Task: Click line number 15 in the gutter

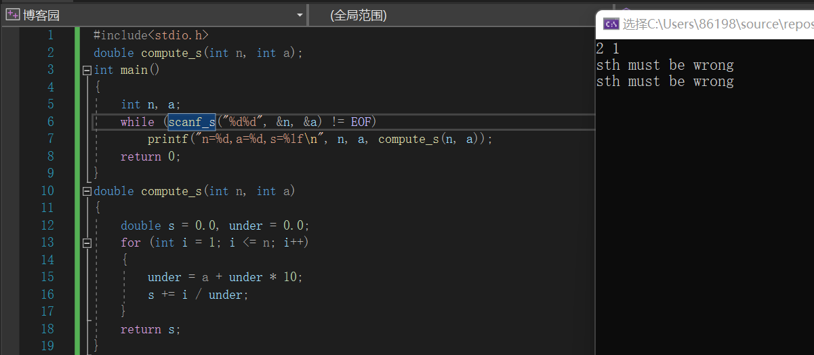Action: coord(47,277)
